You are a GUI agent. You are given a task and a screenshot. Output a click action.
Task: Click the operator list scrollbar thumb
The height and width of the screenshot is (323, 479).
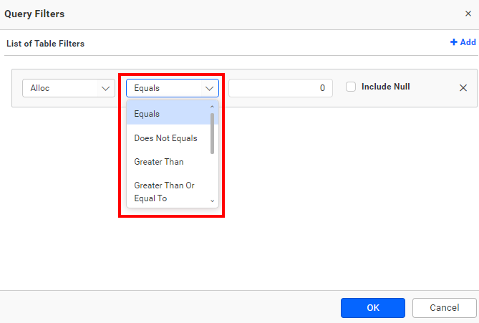coord(212,133)
